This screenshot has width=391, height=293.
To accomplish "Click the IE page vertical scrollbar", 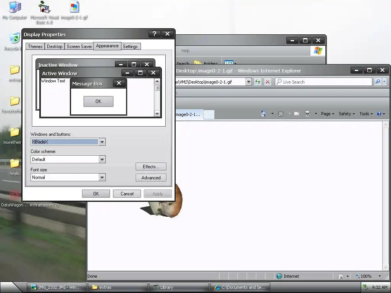I will [385, 196].
